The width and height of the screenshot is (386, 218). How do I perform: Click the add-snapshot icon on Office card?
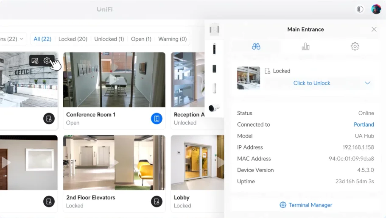[35, 61]
